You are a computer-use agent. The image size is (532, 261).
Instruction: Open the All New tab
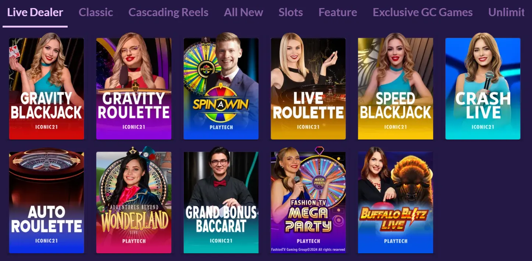pos(243,12)
